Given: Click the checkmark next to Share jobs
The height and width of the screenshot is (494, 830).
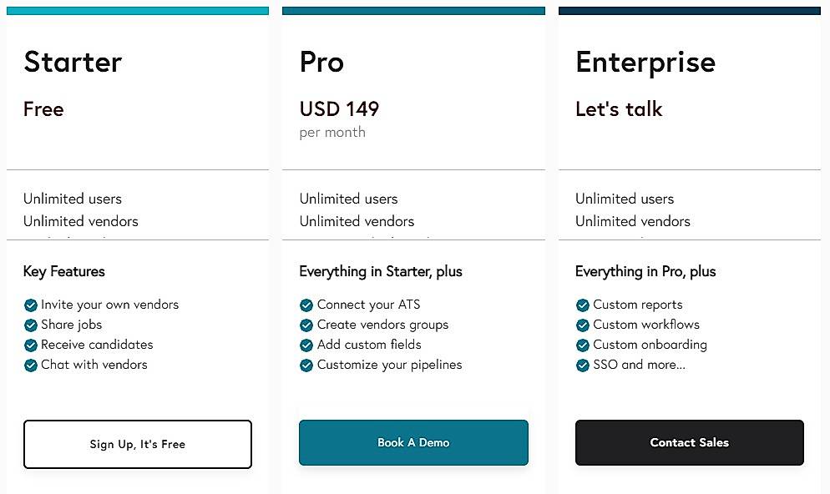Looking at the screenshot, I should (x=31, y=325).
